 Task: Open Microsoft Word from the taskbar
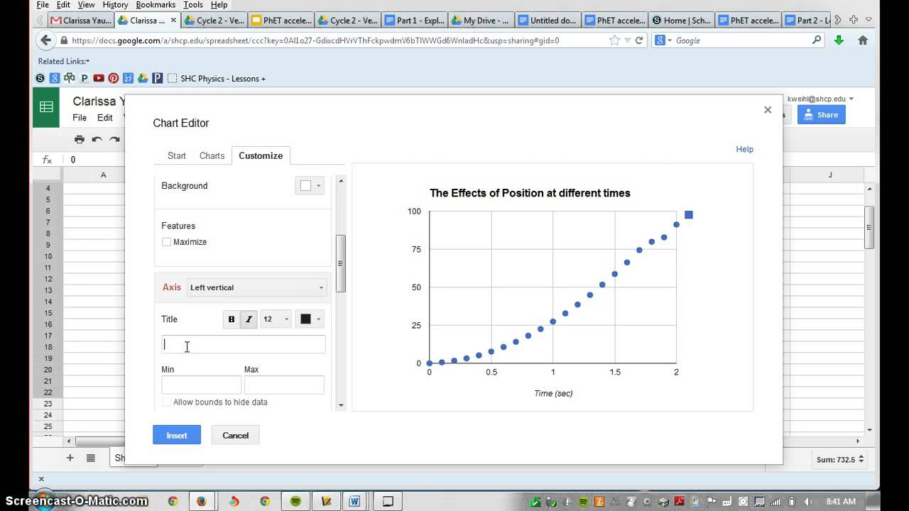[354, 501]
